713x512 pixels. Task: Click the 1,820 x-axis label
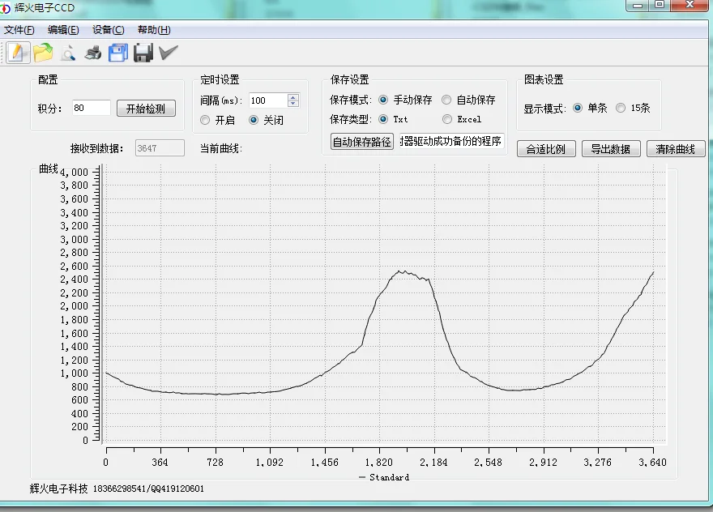coord(379,463)
